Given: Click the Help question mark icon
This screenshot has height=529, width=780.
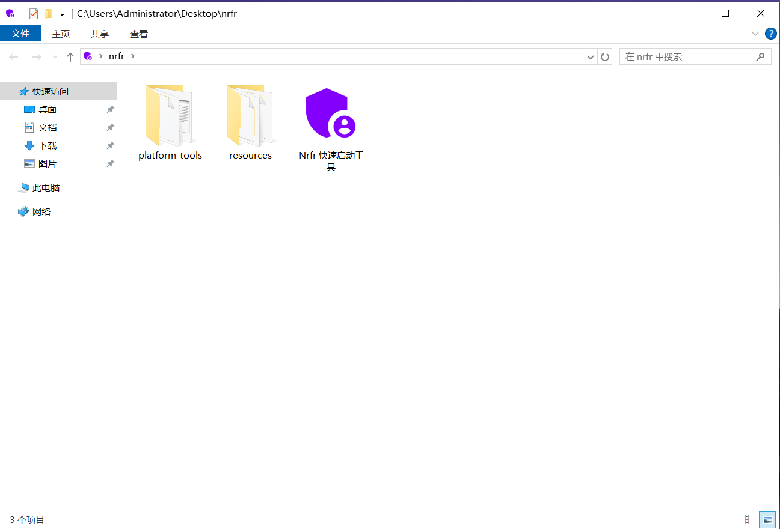Looking at the screenshot, I should click(770, 34).
